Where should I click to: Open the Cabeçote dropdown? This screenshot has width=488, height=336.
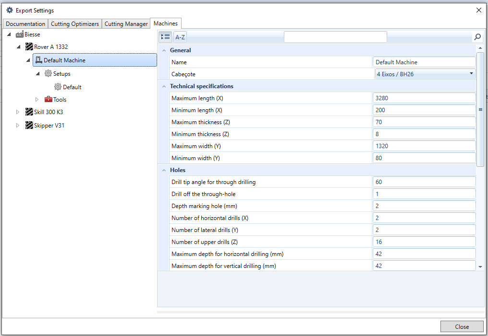click(x=471, y=74)
